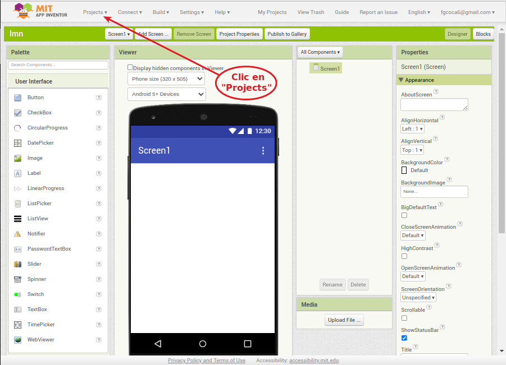Image resolution: width=506 pixels, height=365 pixels.
Task: Click the BackgroundImage None field
Action: (434, 192)
